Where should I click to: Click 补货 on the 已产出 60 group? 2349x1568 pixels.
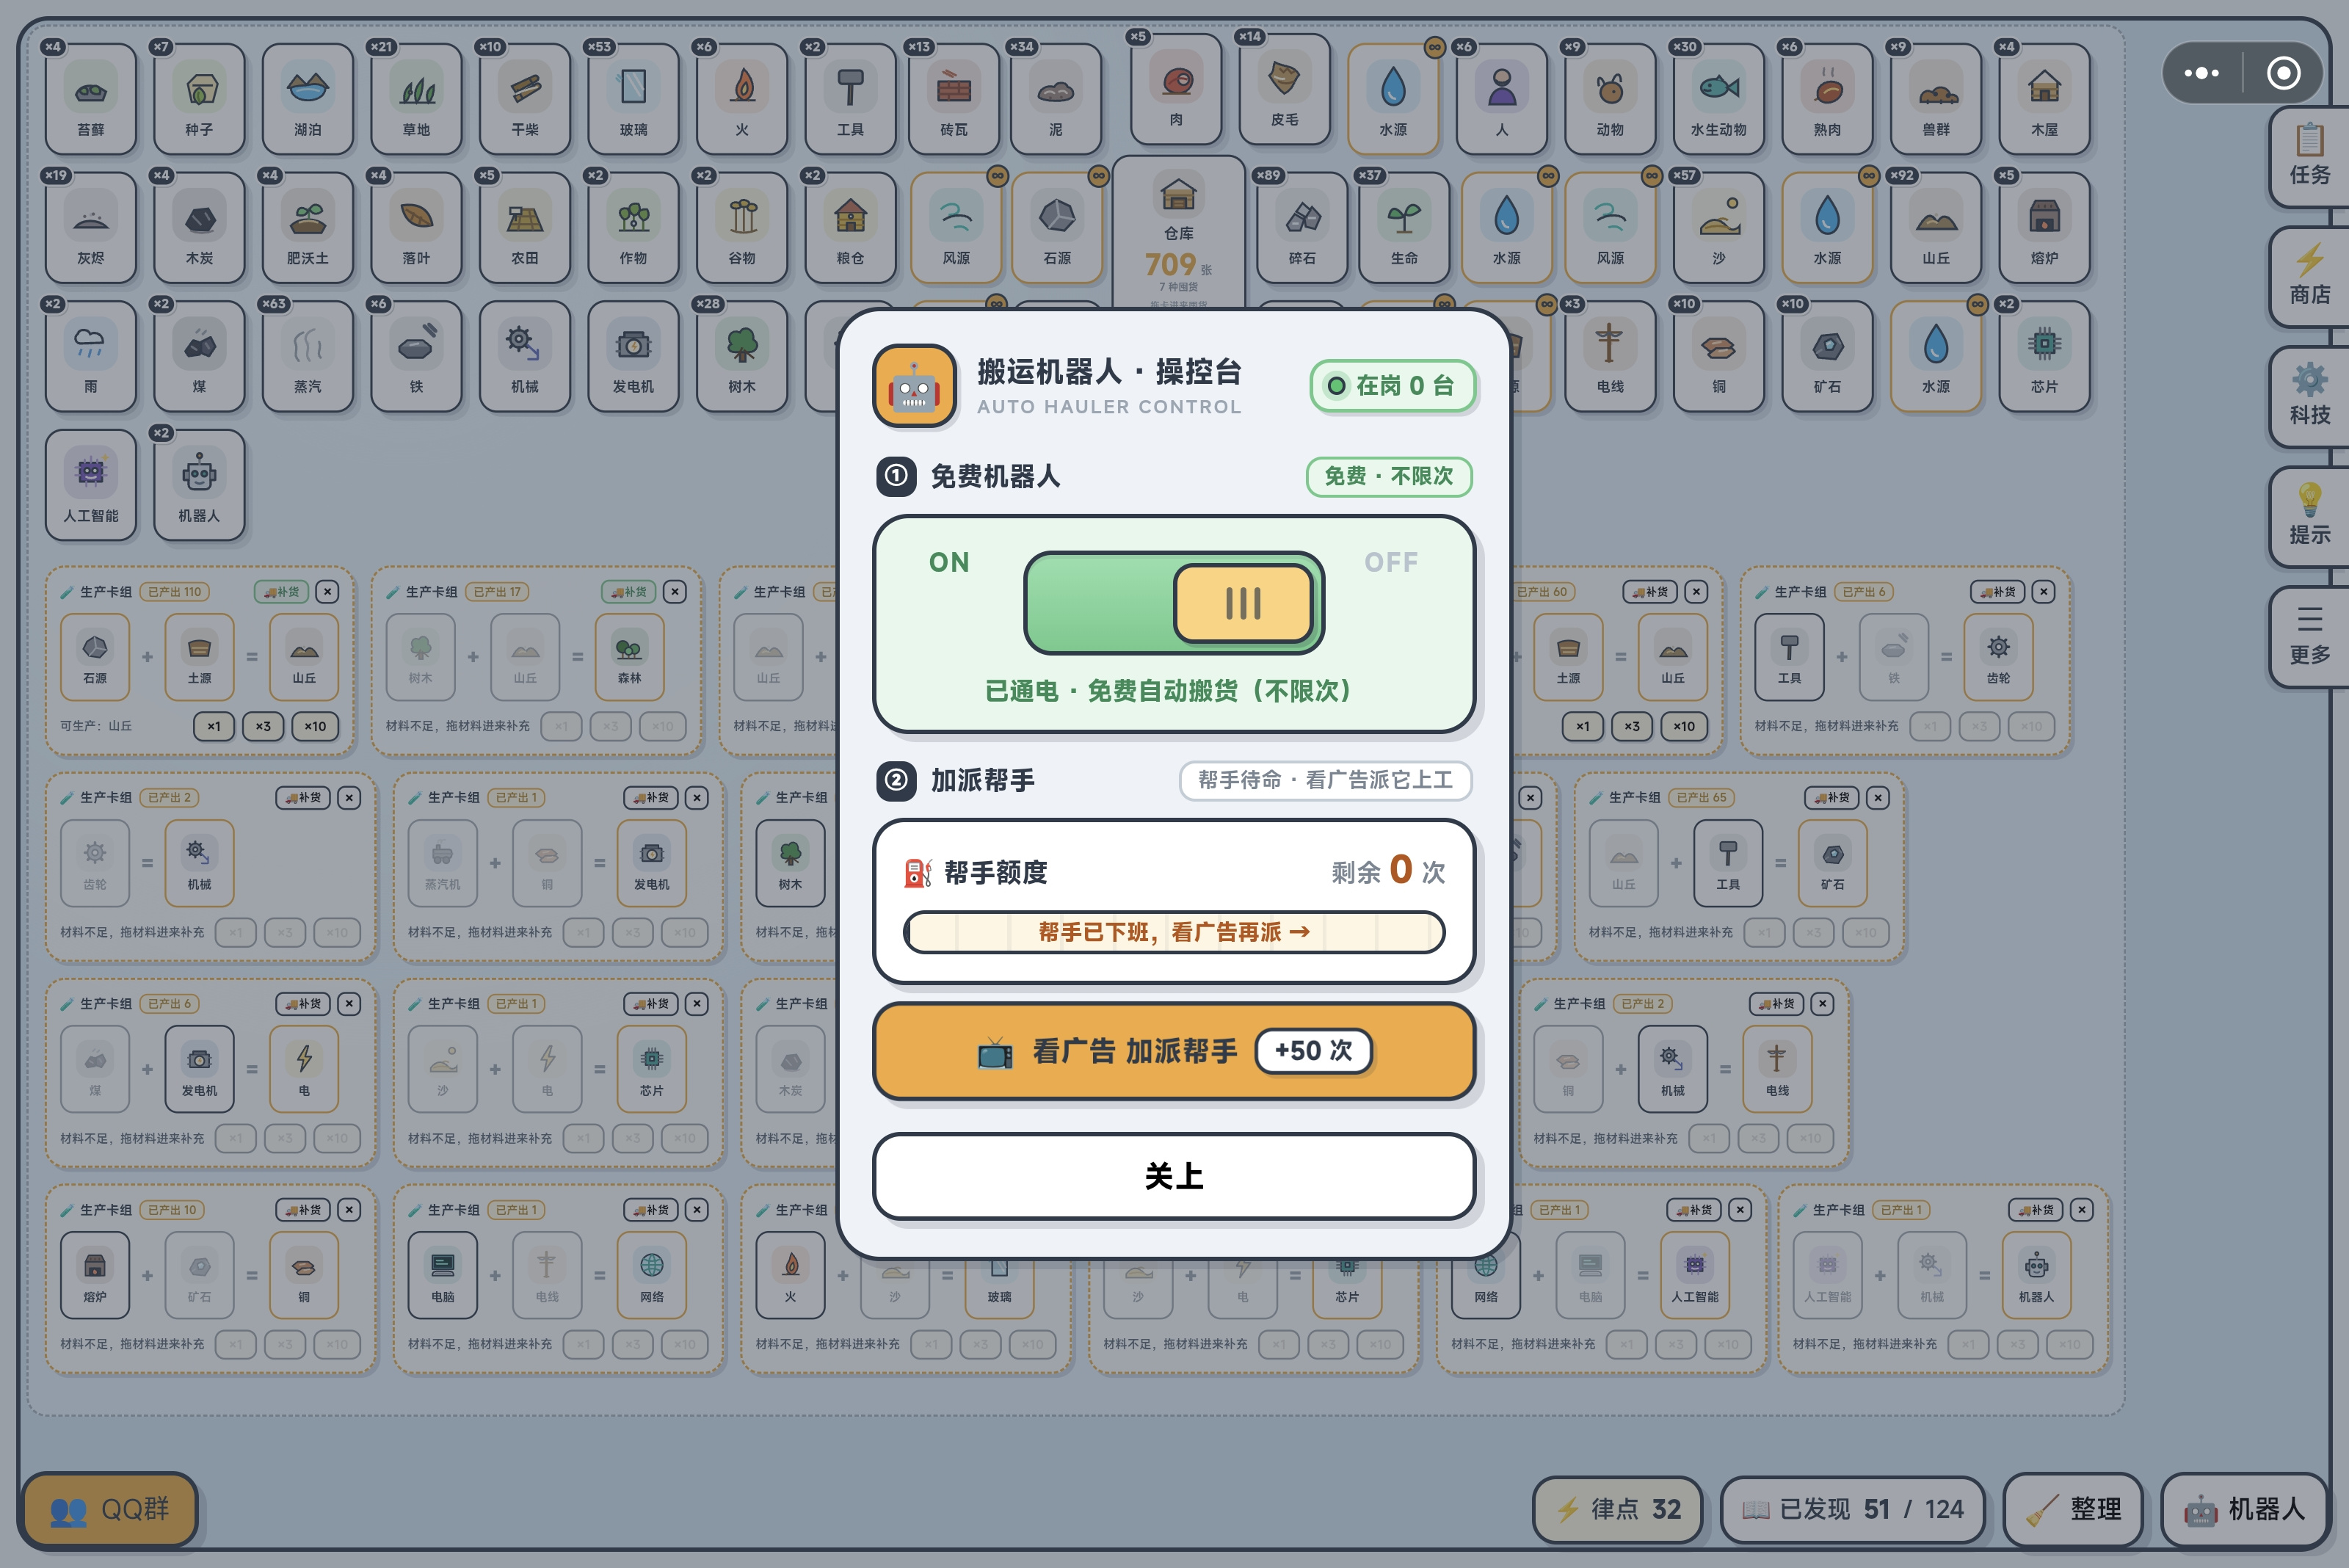pos(1650,592)
